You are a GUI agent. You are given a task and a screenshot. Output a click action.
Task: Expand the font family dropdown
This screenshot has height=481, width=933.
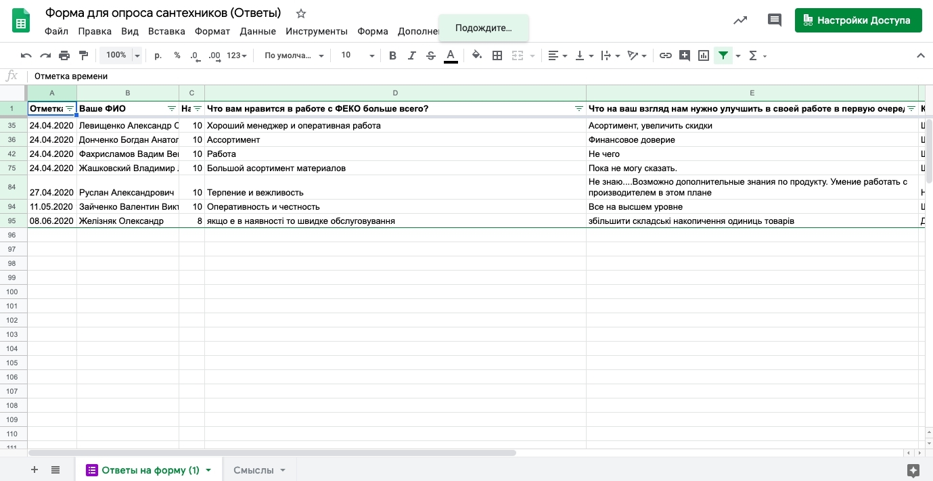(x=294, y=55)
